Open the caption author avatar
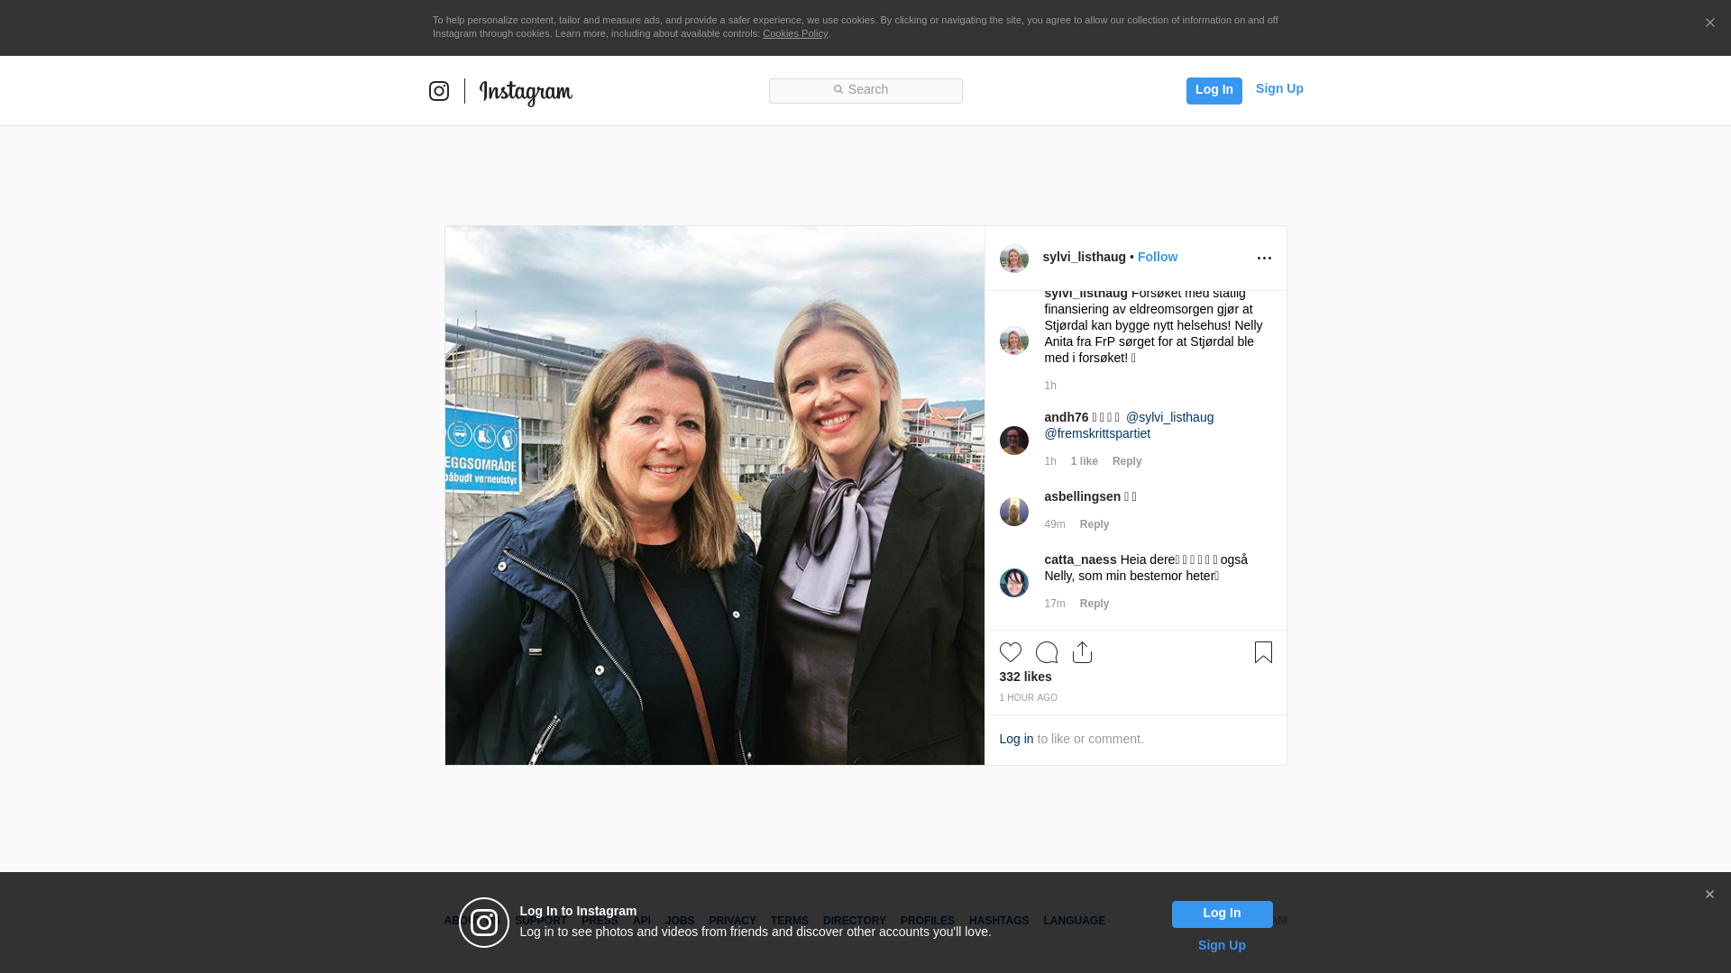Screen dimensions: 1731x973 pyautogui.click(x=1014, y=341)
